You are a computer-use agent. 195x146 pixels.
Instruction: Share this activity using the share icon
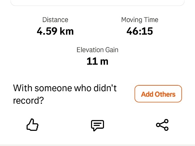[162, 125]
